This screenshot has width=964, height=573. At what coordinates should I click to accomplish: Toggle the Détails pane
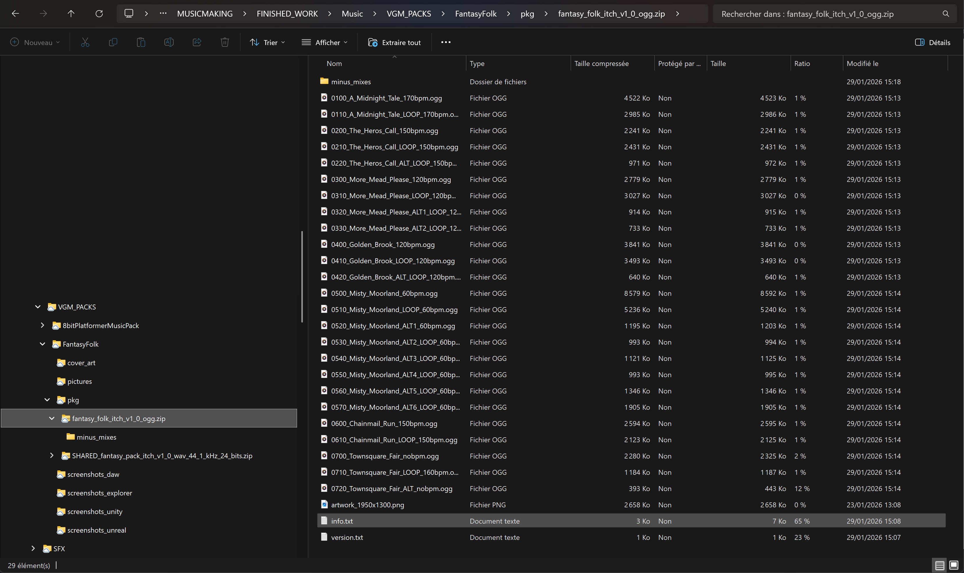tap(932, 42)
